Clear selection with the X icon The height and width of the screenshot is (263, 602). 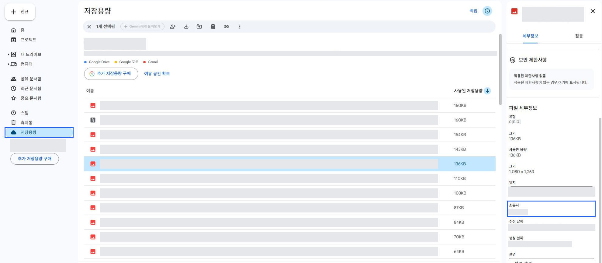[x=89, y=26]
